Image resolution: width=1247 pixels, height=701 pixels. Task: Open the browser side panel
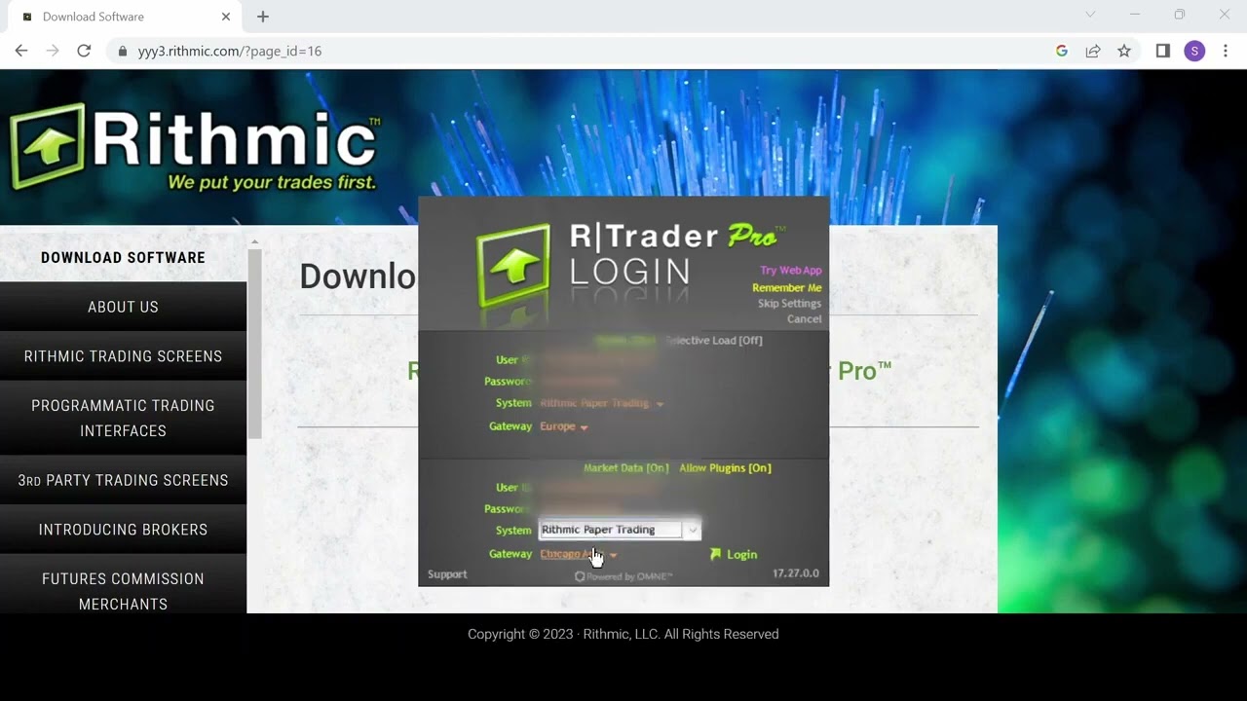pos(1162,51)
